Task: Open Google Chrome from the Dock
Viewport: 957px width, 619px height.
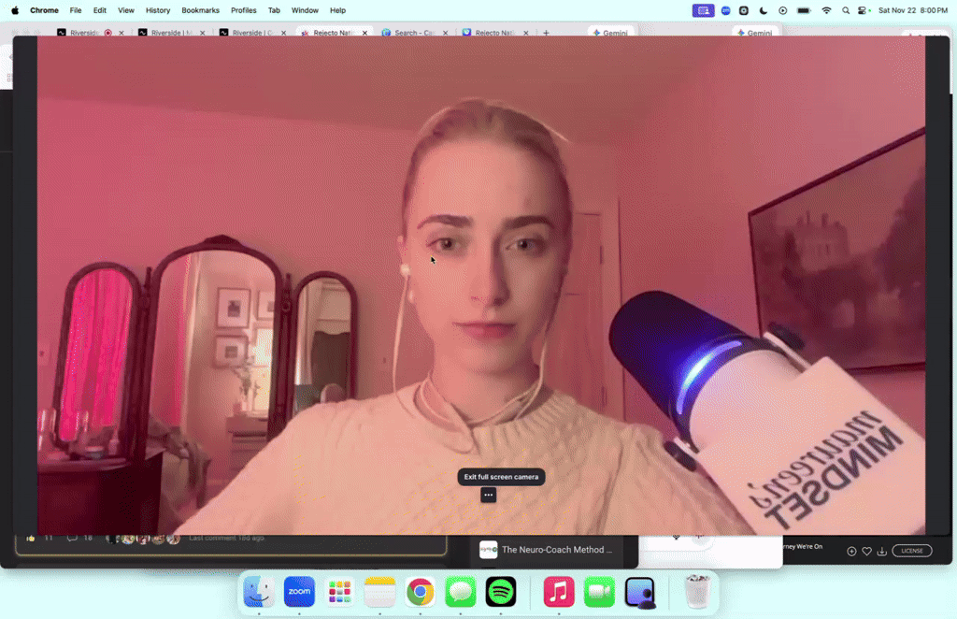Action: [420, 591]
